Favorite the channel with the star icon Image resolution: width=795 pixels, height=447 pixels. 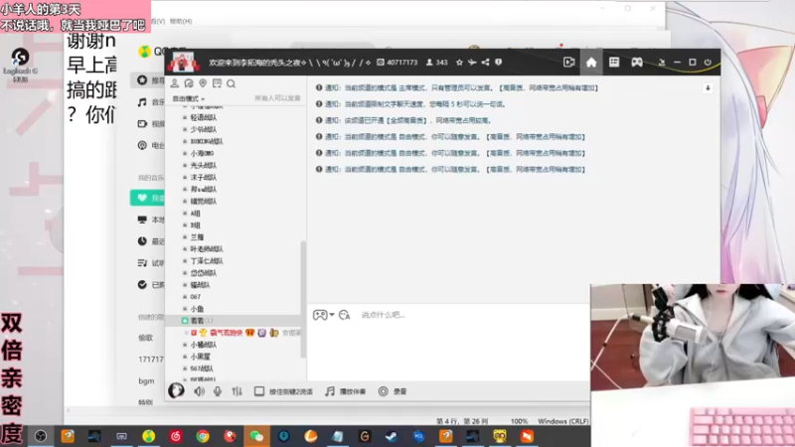(x=459, y=63)
